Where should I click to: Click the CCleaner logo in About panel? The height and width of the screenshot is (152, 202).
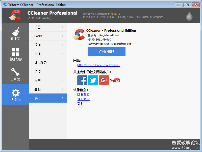point(79,34)
